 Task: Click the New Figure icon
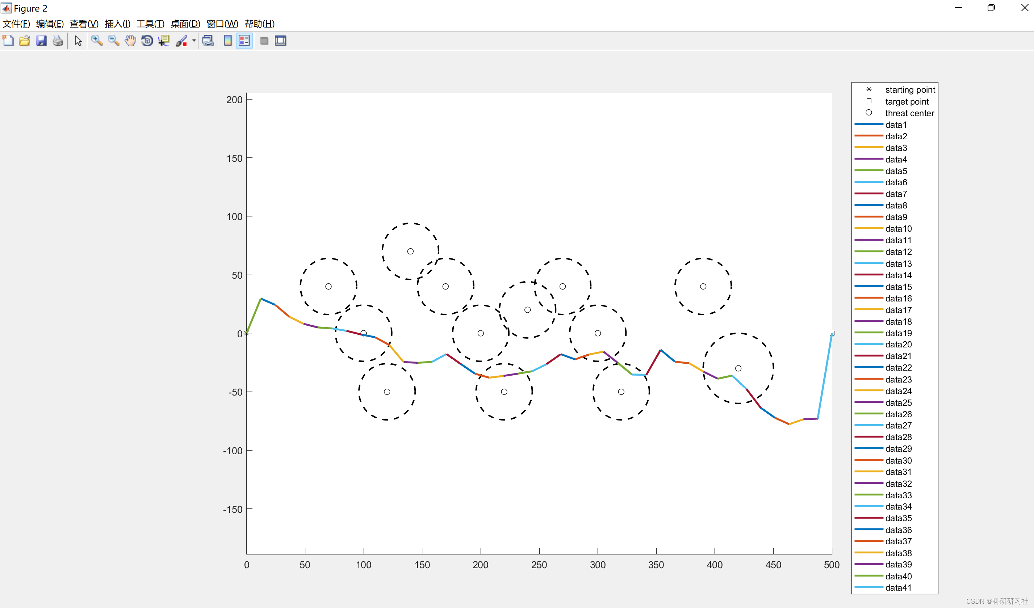pyautogui.click(x=8, y=41)
